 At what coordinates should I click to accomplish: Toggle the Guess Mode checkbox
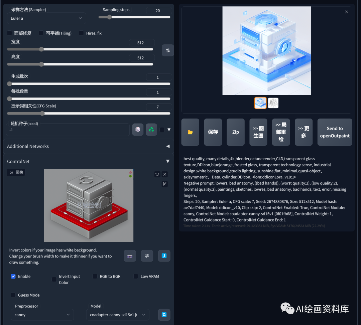pyautogui.click(x=13, y=295)
